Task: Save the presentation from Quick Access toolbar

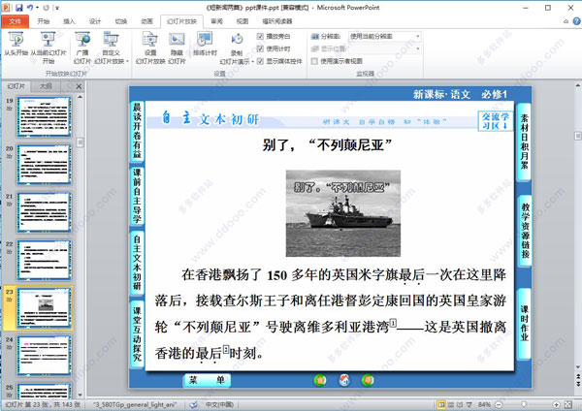Action: [19, 7]
